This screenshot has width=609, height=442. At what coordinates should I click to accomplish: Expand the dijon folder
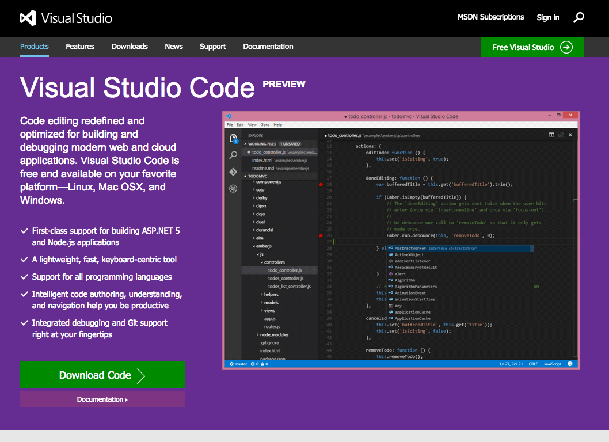[x=261, y=206]
